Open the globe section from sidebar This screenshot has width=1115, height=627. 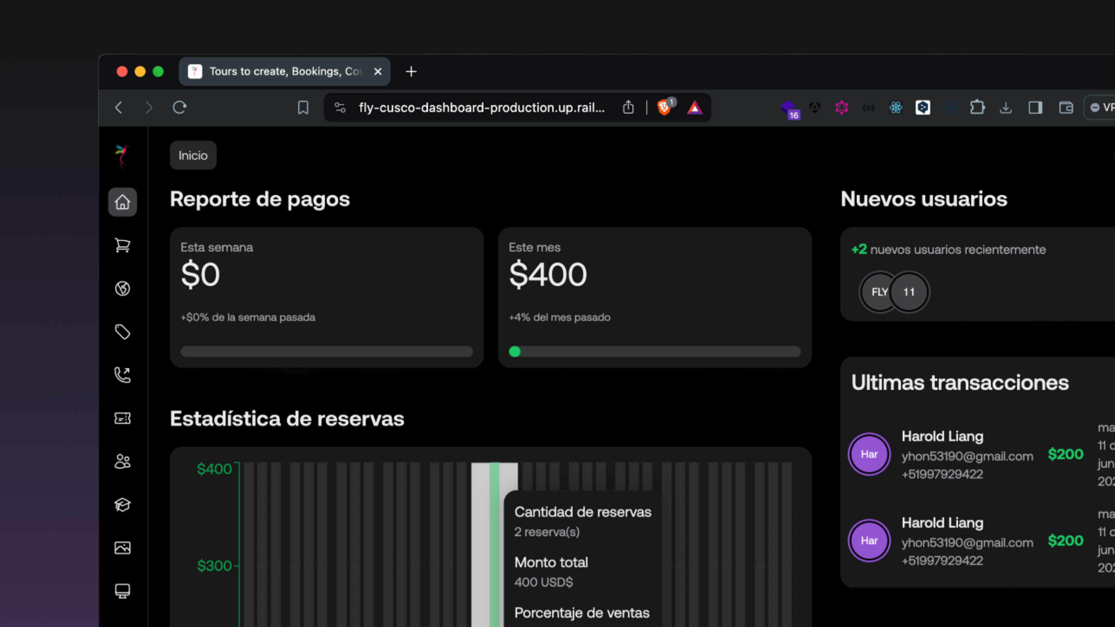coord(123,289)
